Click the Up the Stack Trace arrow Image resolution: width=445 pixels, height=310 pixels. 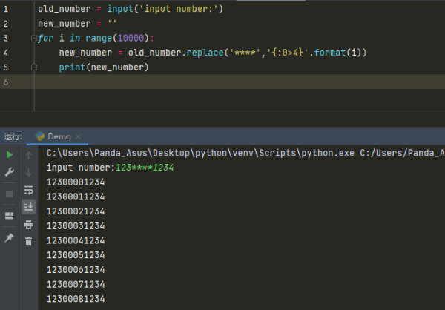(28, 155)
